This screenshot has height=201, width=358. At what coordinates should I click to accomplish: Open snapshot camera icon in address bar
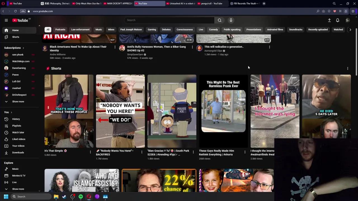tap(323, 11)
